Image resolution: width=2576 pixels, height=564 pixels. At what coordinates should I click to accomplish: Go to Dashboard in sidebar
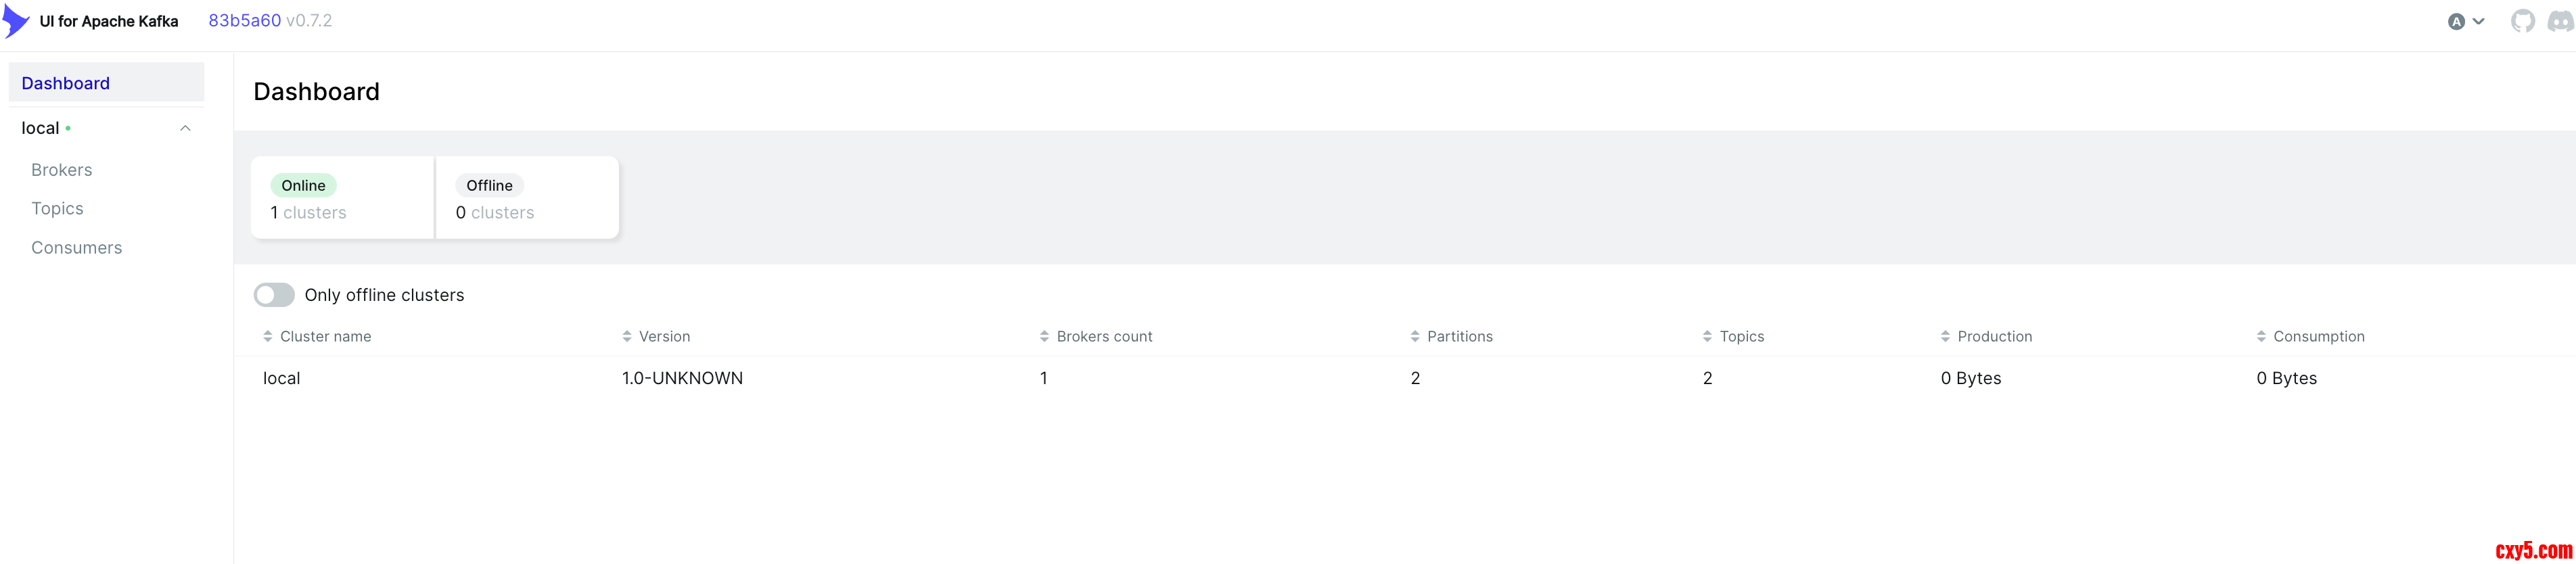pos(66,83)
